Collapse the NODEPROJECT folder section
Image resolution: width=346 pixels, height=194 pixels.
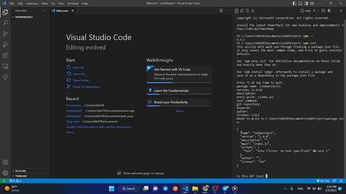30,17
